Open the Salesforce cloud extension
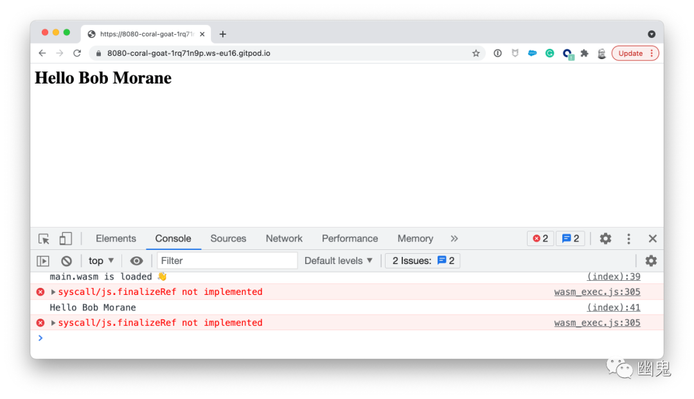 click(532, 53)
